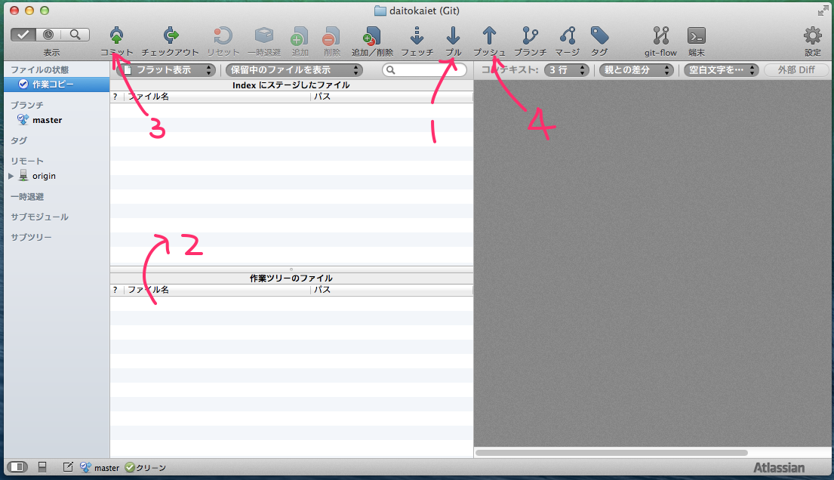Viewport: 834px width, 480px height.
Task: Open the 端末 (Terminal) icon
Action: click(696, 35)
